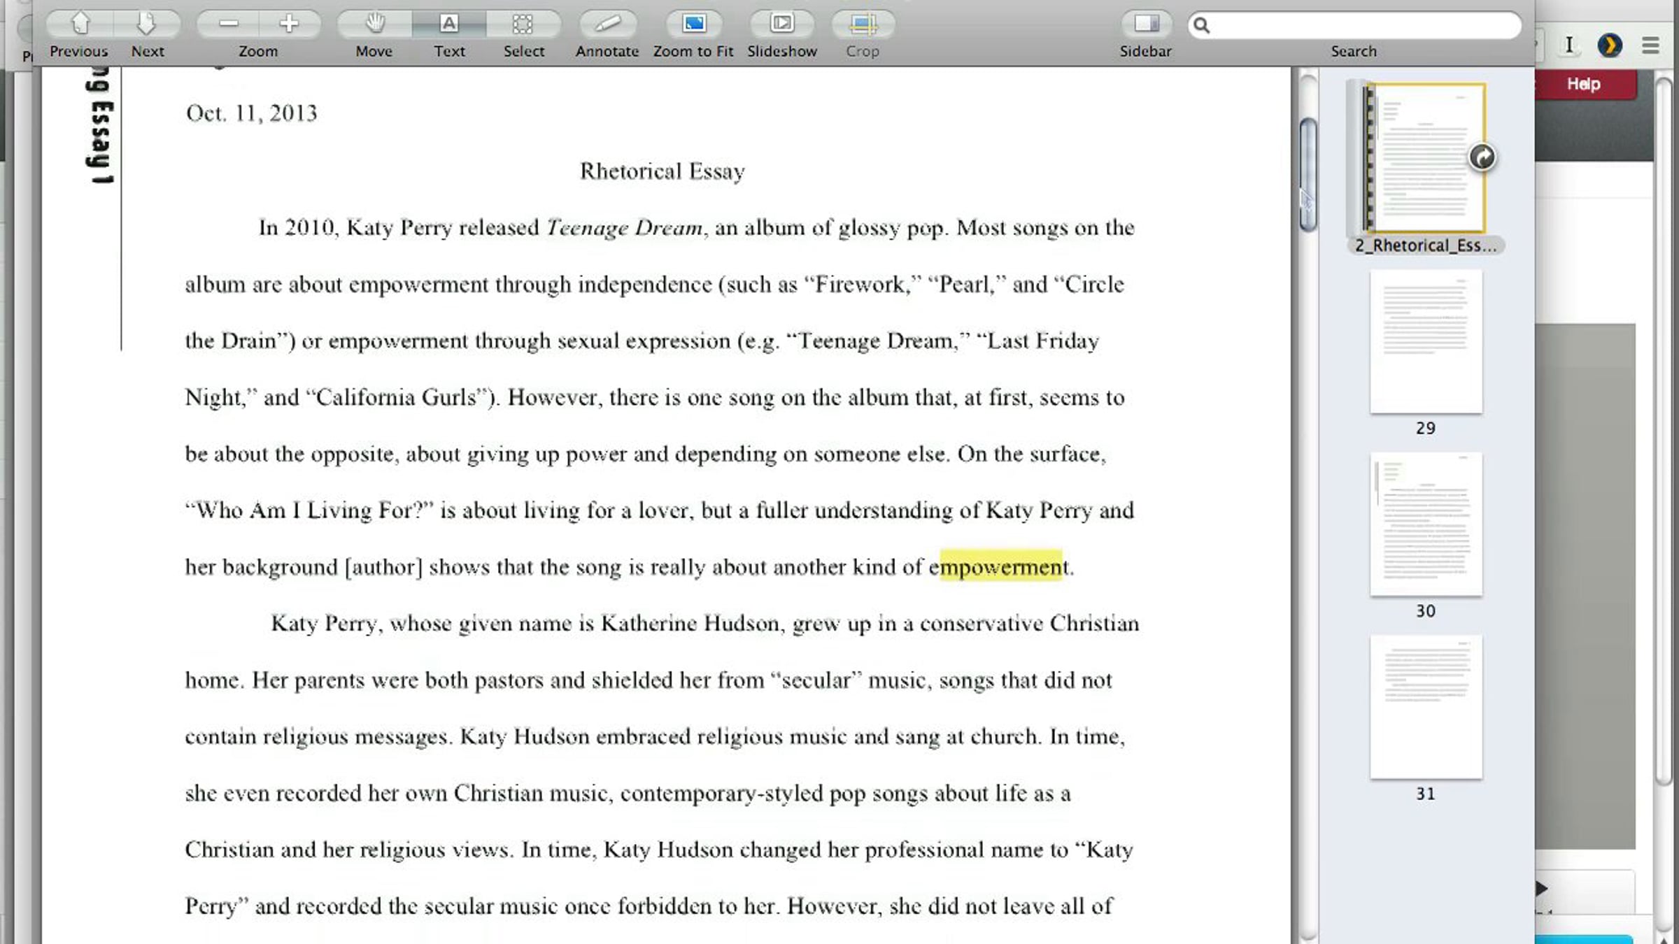Choose the Select marquee tool
Viewport: 1679px width, 944px height.
(523, 24)
